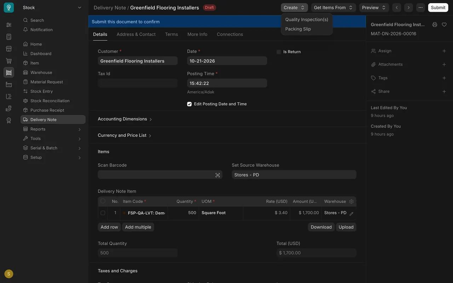This screenshot has height=283, width=453.
Task: Edit row 1 with pencil icon
Action: point(351,214)
